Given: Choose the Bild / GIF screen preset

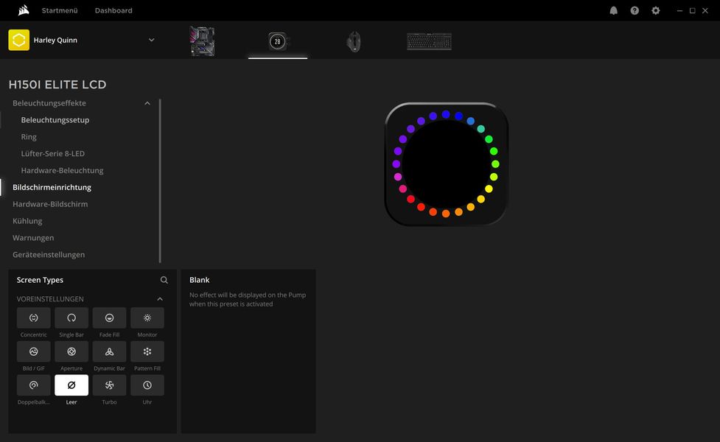Looking at the screenshot, I should 33,351.
